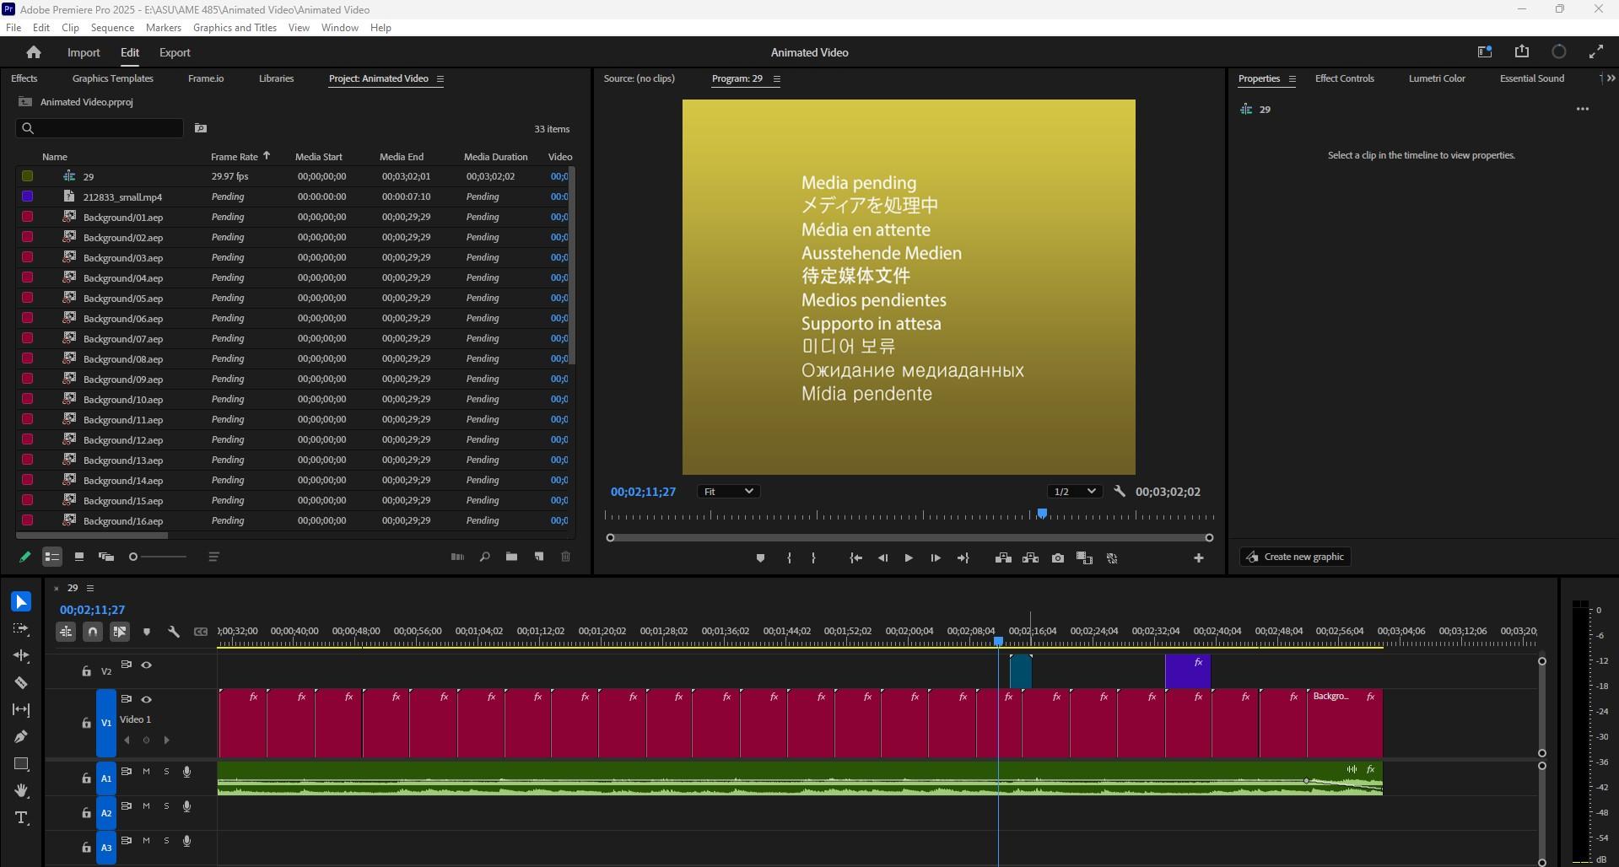The height and width of the screenshot is (867, 1619).
Task: Click the New Item icon in Project panel
Action: click(539, 557)
